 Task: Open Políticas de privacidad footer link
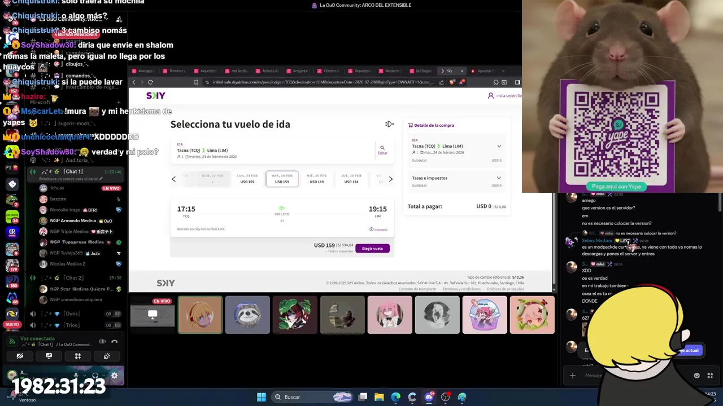point(506,289)
